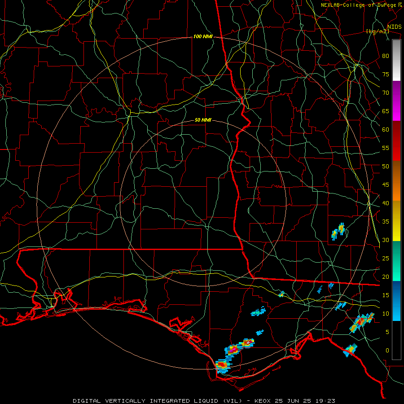The height and width of the screenshot is (404, 404).
Task: Pick the magenta-purple segment of the color bar
Action: [x=396, y=101]
